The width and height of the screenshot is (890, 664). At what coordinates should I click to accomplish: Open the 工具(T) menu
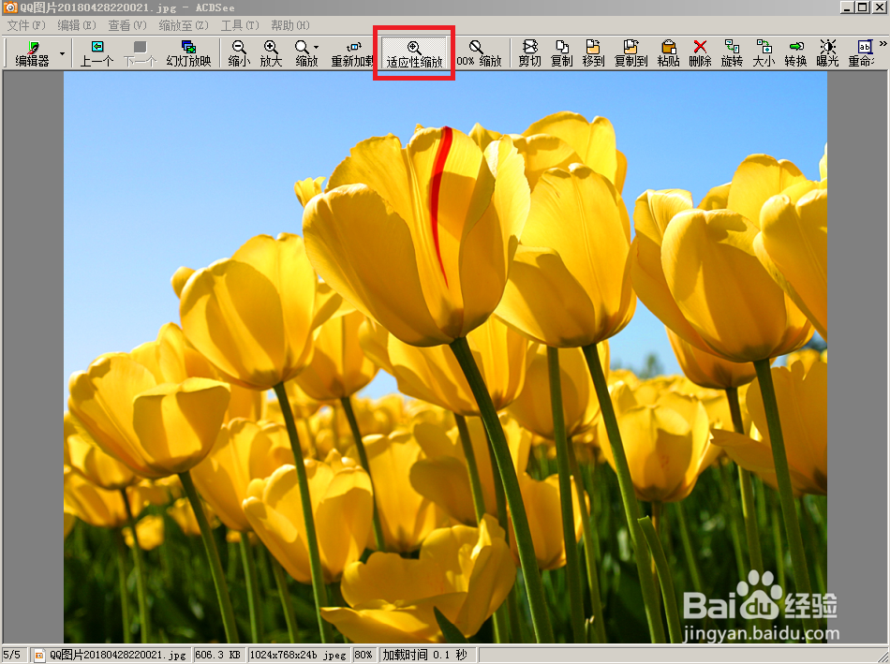(x=240, y=25)
